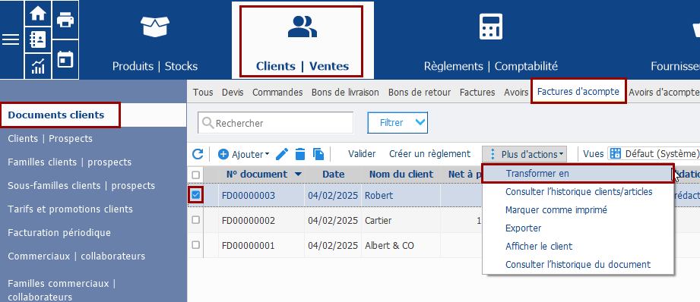Image resolution: width=700 pixels, height=302 pixels.
Task: Check the FD00000001 row checkbox
Action: [x=195, y=245]
